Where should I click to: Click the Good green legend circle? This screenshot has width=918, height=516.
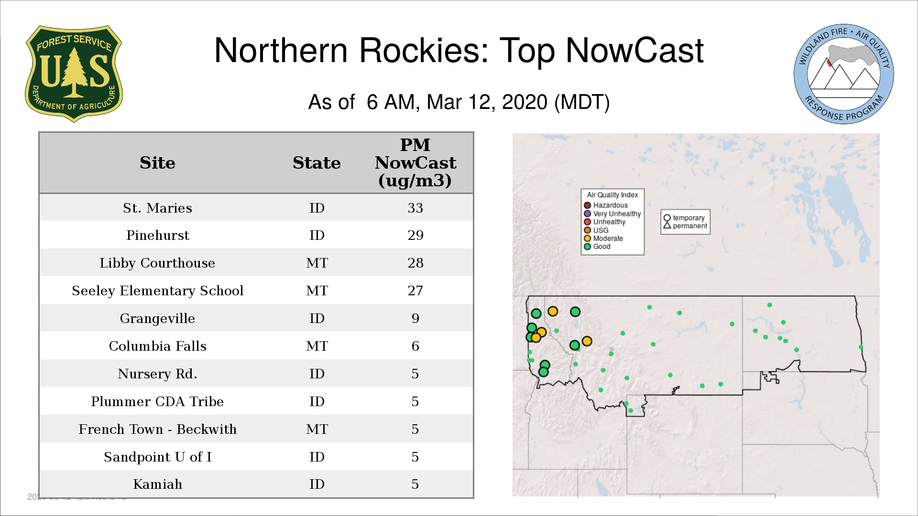point(587,247)
